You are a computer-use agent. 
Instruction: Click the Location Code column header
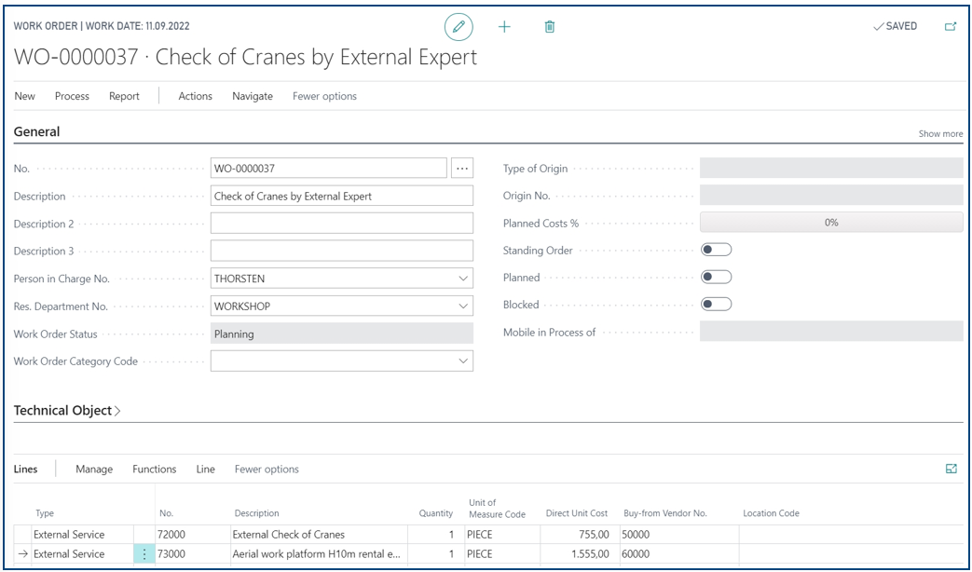771,513
